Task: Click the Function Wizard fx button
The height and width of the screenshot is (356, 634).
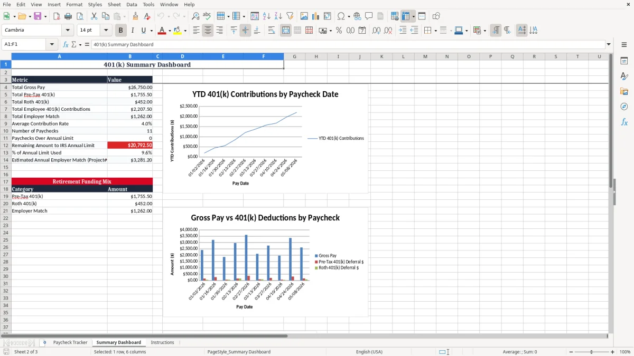Action: [66, 45]
